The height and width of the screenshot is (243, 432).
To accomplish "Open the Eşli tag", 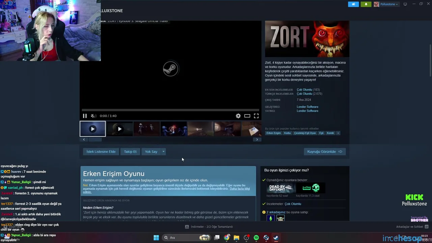I will [x=321, y=133].
